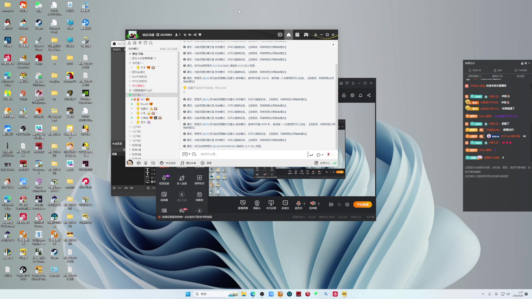Open Windows Start button
This screenshot has height=299, width=532.
pyautogui.click(x=188, y=294)
